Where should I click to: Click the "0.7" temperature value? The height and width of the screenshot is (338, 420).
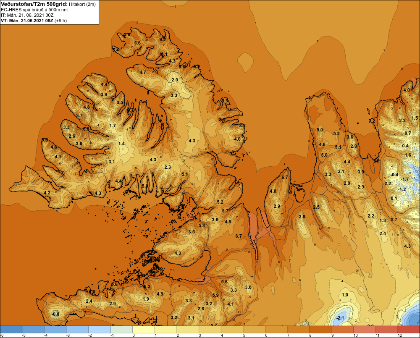click(x=408, y=133)
